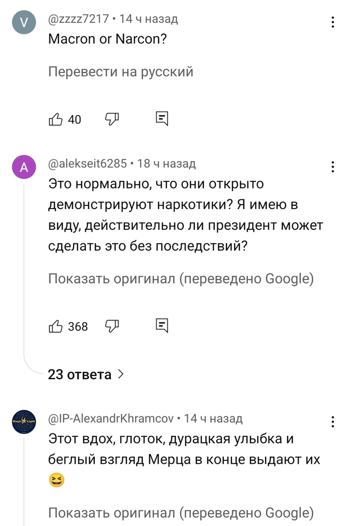Like the comment by @zzzz7217

(x=56, y=119)
